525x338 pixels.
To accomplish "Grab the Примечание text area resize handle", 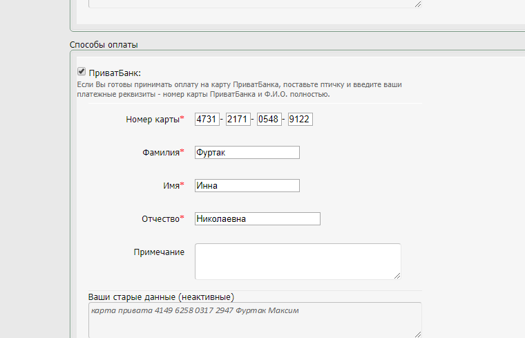I will (x=397, y=275).
